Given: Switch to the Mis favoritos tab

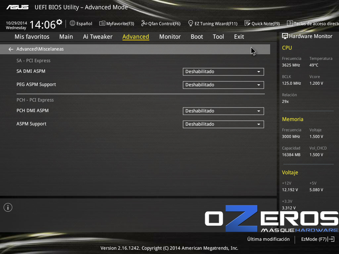Looking at the screenshot, I should tap(32, 37).
